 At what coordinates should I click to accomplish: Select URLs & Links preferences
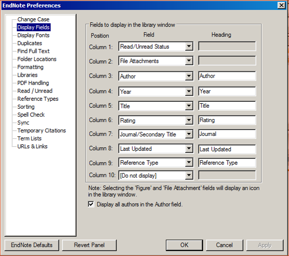coord(33,146)
